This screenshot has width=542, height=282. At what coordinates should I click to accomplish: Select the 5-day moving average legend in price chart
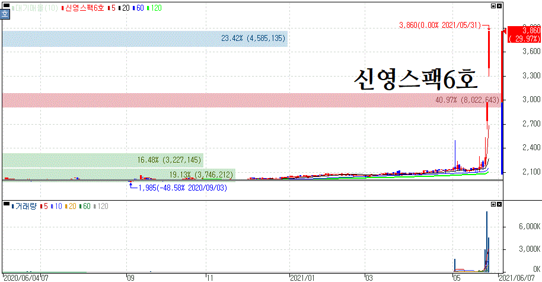click(x=111, y=8)
